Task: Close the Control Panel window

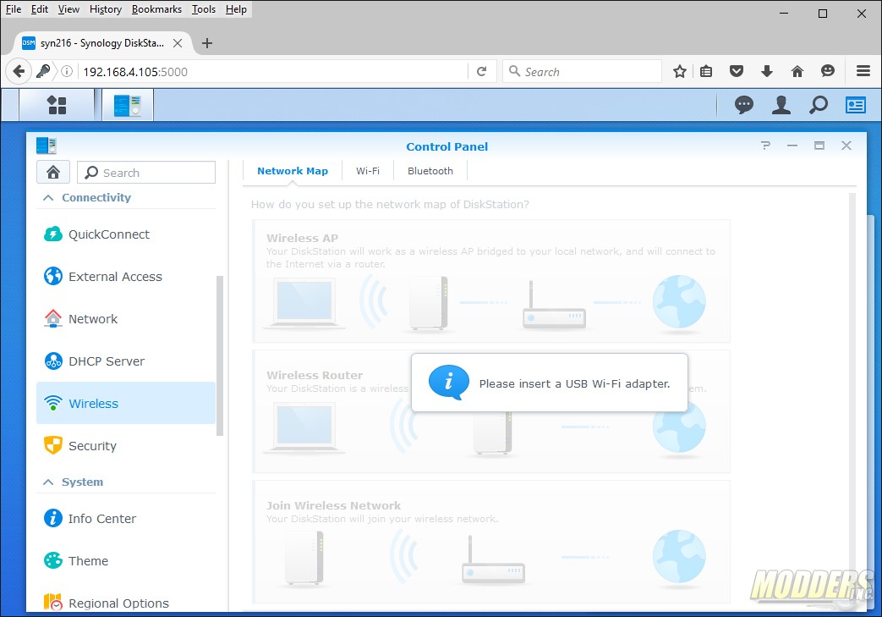Action: 846,146
